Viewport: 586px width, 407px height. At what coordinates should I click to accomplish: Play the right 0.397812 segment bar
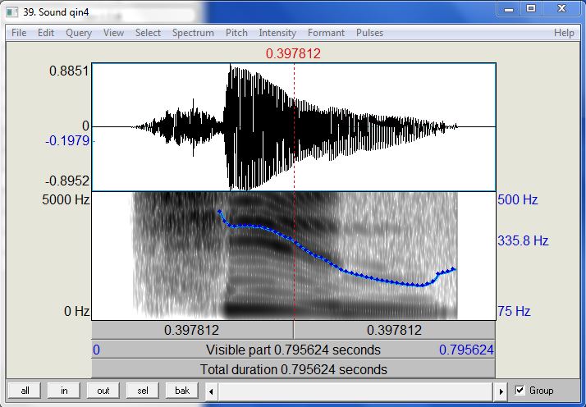pos(394,330)
